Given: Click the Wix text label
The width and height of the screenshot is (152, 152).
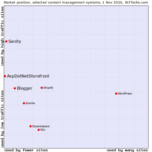Looking at the screenshot, I should click(x=43, y=130).
